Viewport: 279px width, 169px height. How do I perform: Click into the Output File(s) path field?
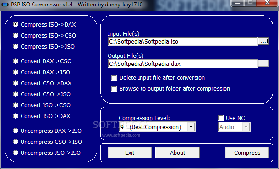183,64
